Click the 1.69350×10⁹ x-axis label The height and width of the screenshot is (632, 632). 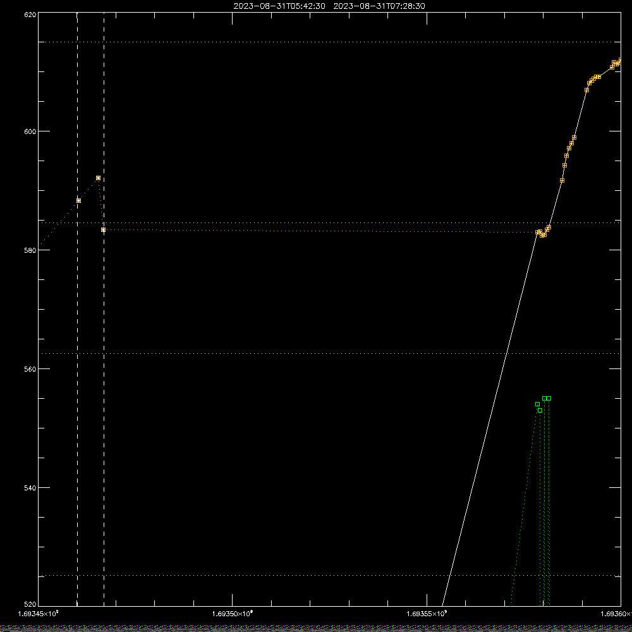coord(233,614)
